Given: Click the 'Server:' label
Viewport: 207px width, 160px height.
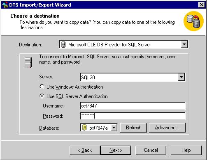Looking at the screenshot, I should pyautogui.click(x=46, y=77).
